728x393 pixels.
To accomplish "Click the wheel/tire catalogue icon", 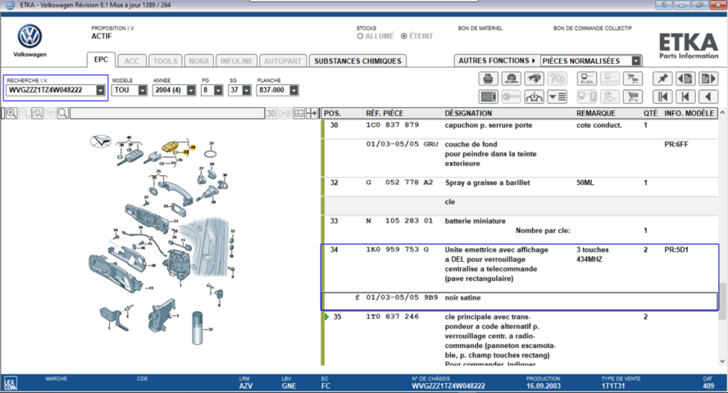I will 512,79.
